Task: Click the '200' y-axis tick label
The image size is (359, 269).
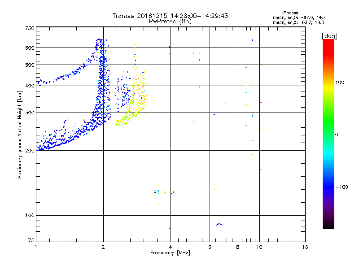Action: tap(30, 151)
